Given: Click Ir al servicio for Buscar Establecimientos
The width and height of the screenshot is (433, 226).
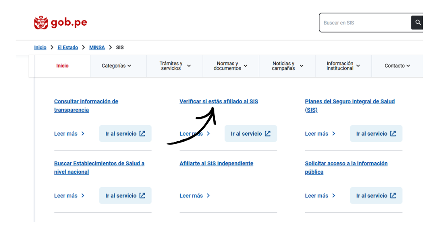Looking at the screenshot, I should pos(125,196).
